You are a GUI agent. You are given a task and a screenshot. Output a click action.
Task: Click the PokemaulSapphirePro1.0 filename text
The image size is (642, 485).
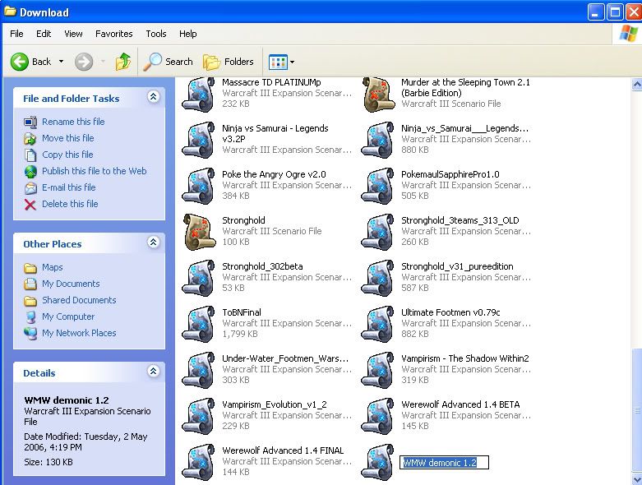pyautogui.click(x=450, y=174)
